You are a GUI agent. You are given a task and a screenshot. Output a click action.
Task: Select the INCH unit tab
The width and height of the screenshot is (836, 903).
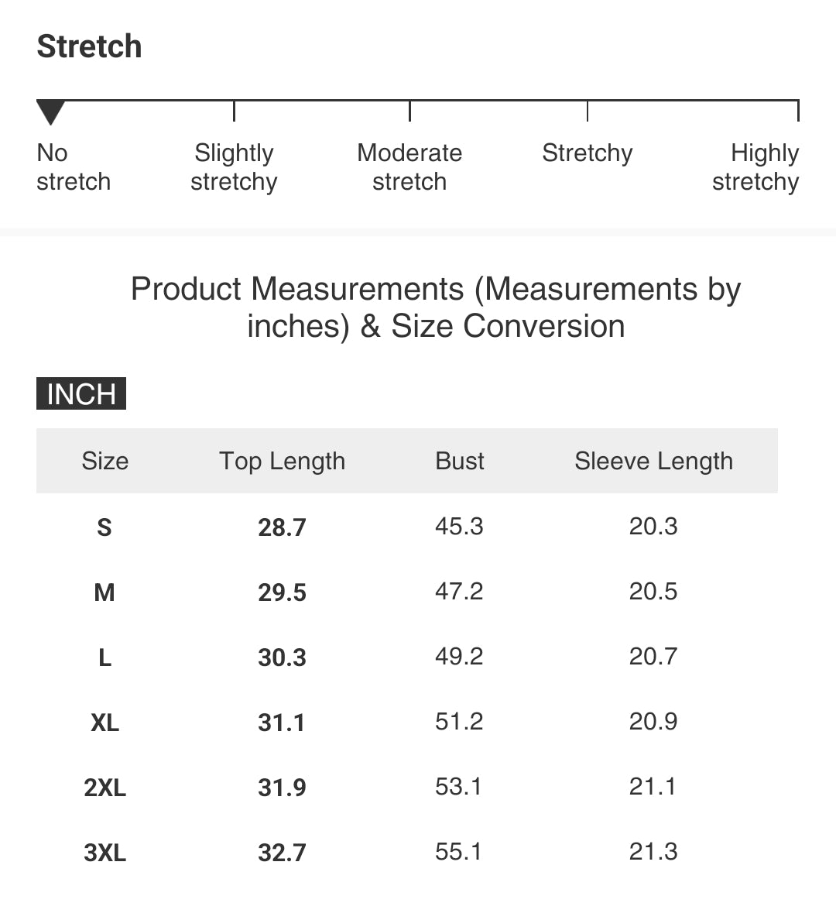coord(81,394)
